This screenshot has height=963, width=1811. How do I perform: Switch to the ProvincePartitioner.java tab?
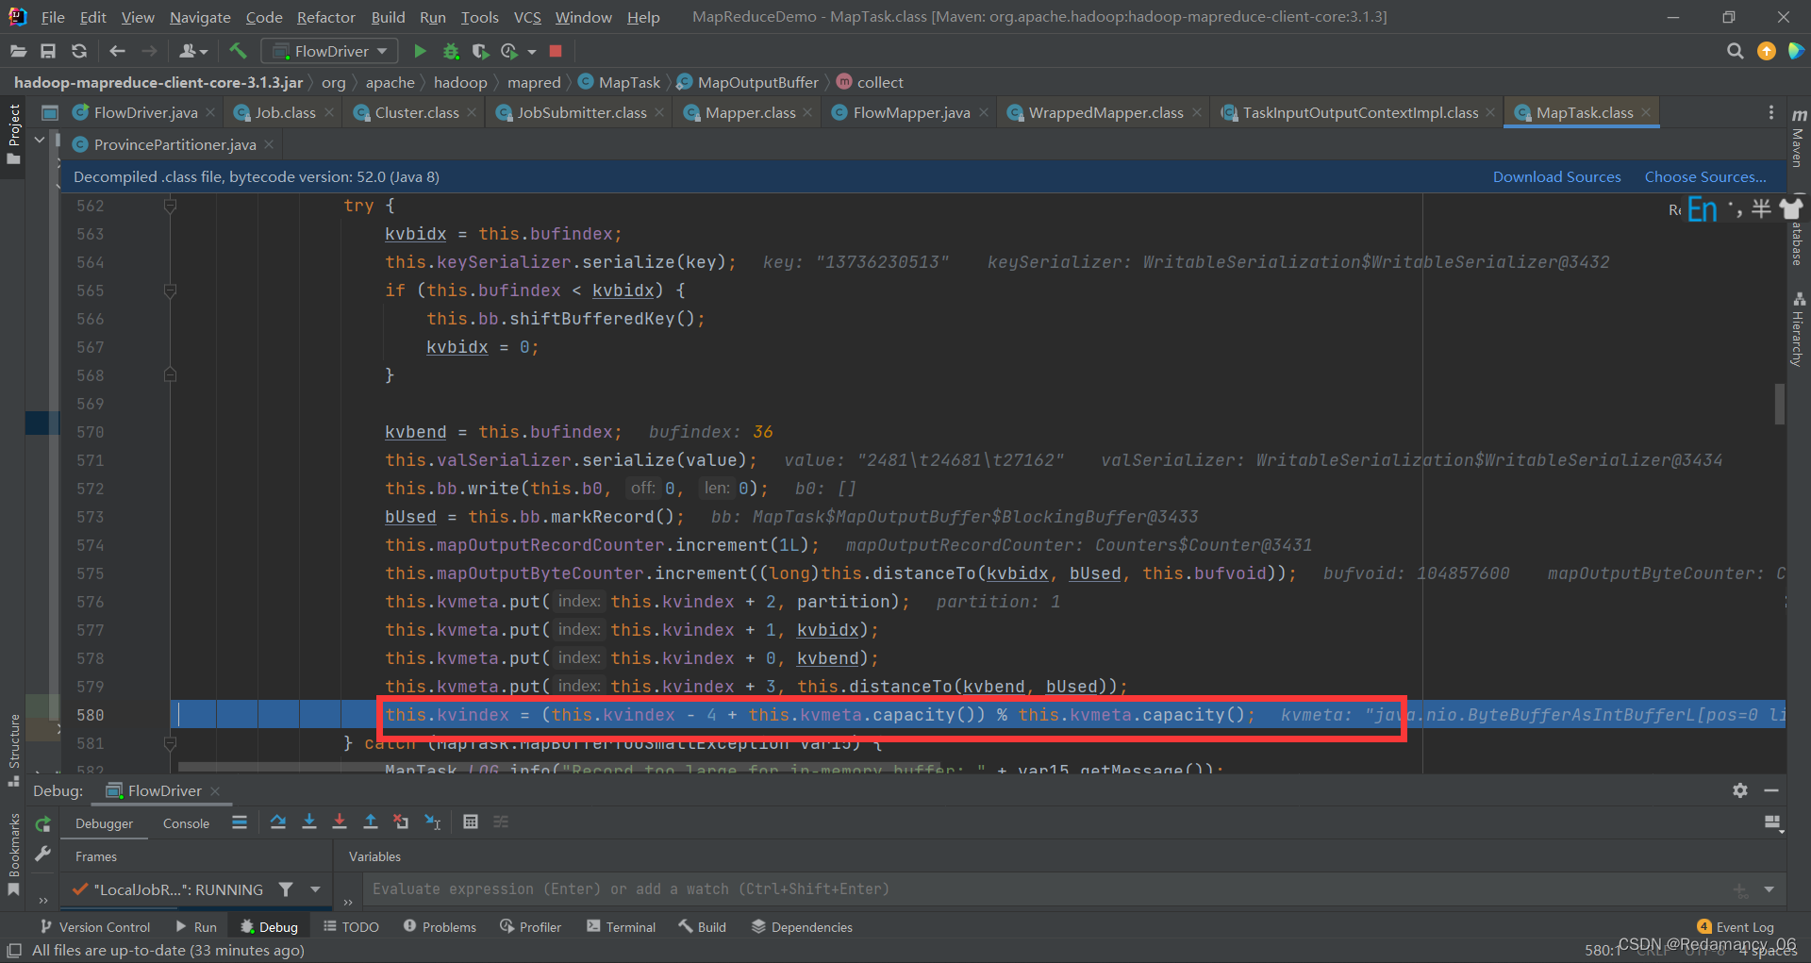(174, 144)
